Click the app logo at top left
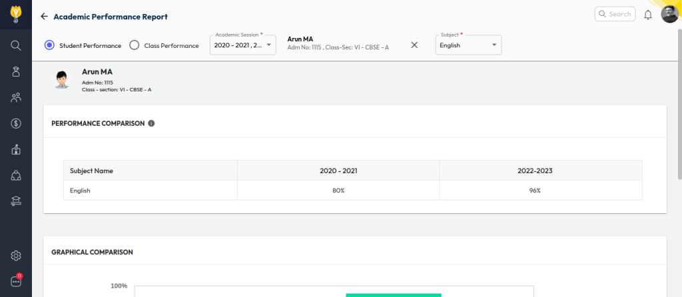Screen dimensions: 682x297 point(16,13)
